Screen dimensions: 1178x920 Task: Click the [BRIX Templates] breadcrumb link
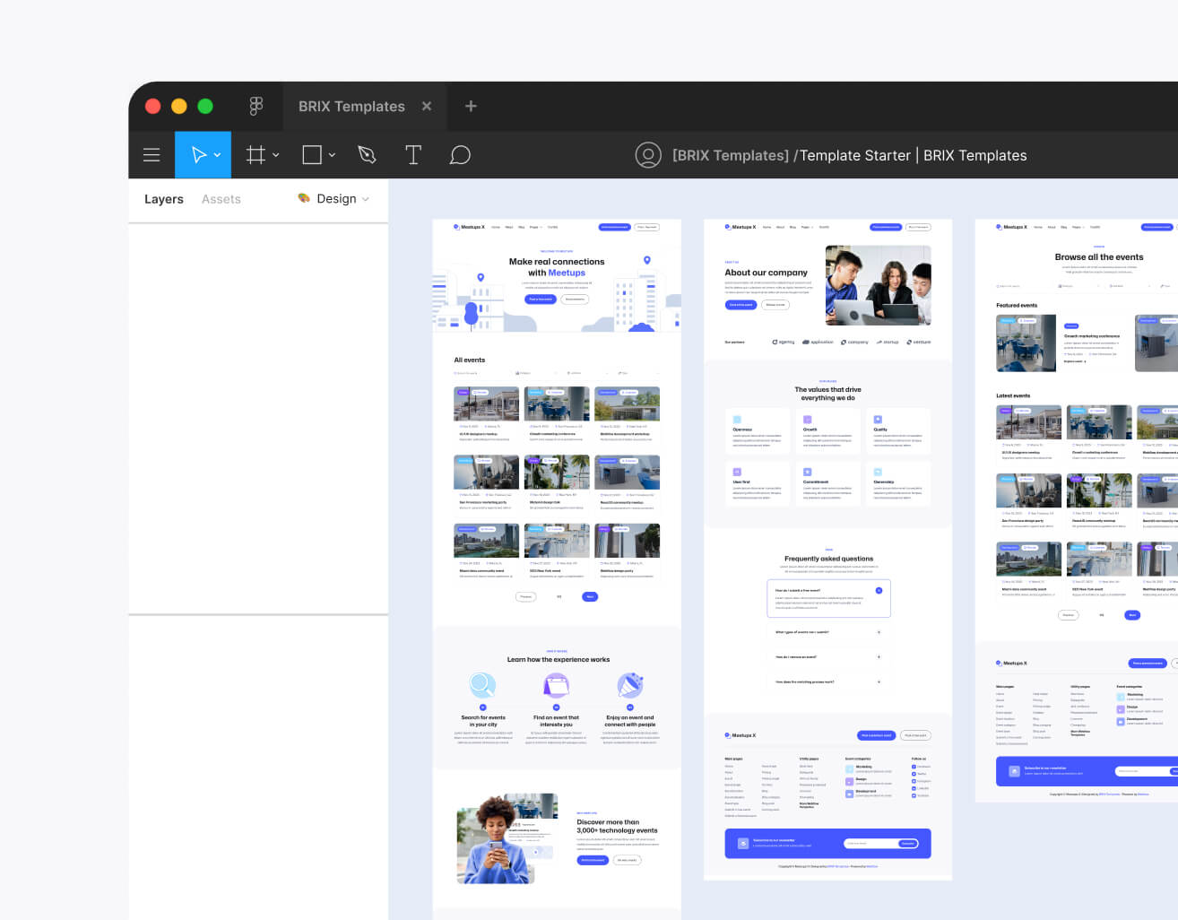730,154
